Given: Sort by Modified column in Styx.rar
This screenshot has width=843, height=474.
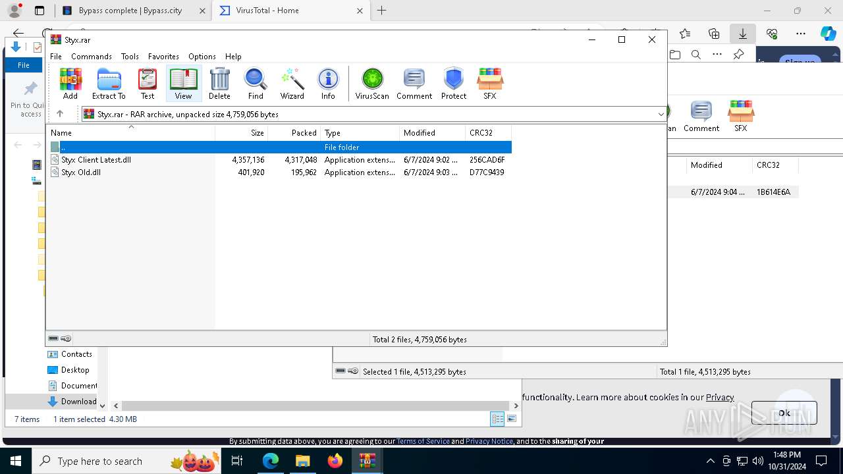Looking at the screenshot, I should (x=433, y=133).
